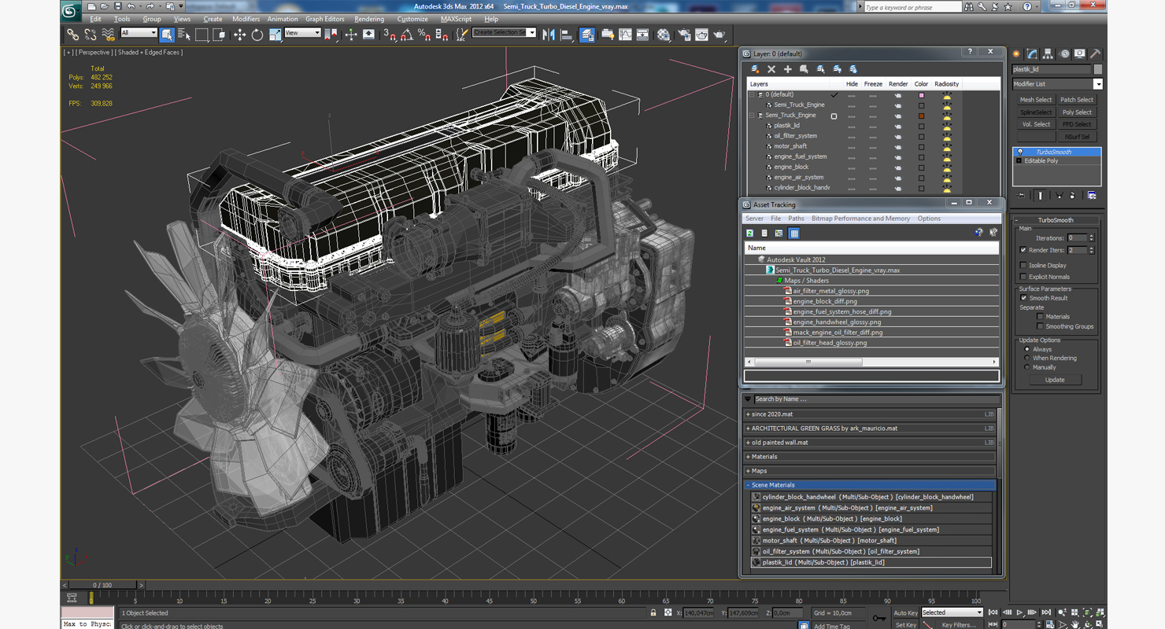The width and height of the screenshot is (1165, 629).
Task: Select the Always update option
Action: [1026, 349]
